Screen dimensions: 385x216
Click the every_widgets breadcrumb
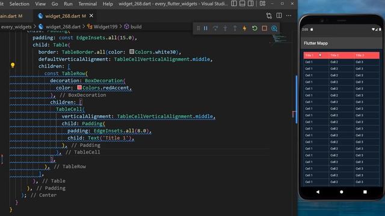(16, 26)
